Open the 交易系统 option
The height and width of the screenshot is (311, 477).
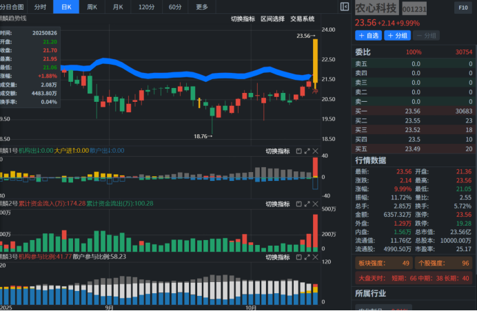pos(302,19)
